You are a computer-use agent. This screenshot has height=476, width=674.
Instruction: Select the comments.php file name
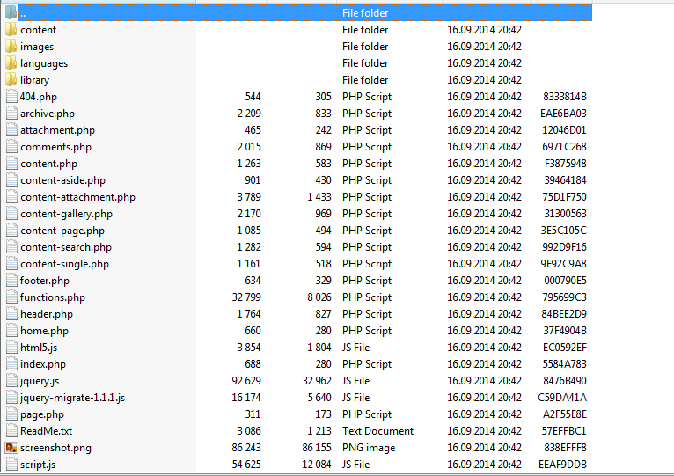(x=55, y=147)
